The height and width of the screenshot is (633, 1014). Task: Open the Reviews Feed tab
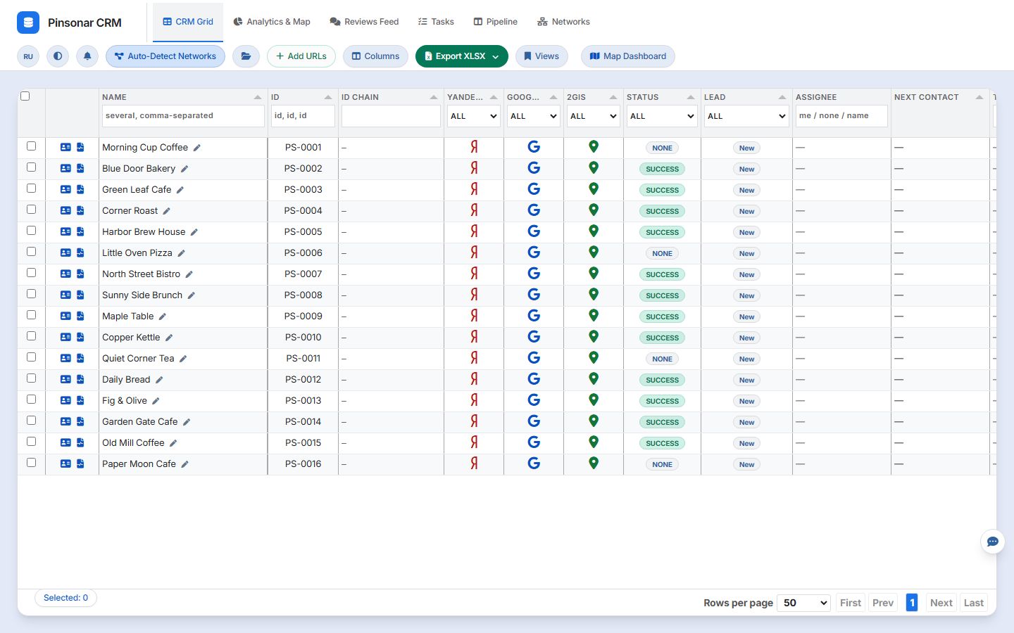(x=364, y=22)
